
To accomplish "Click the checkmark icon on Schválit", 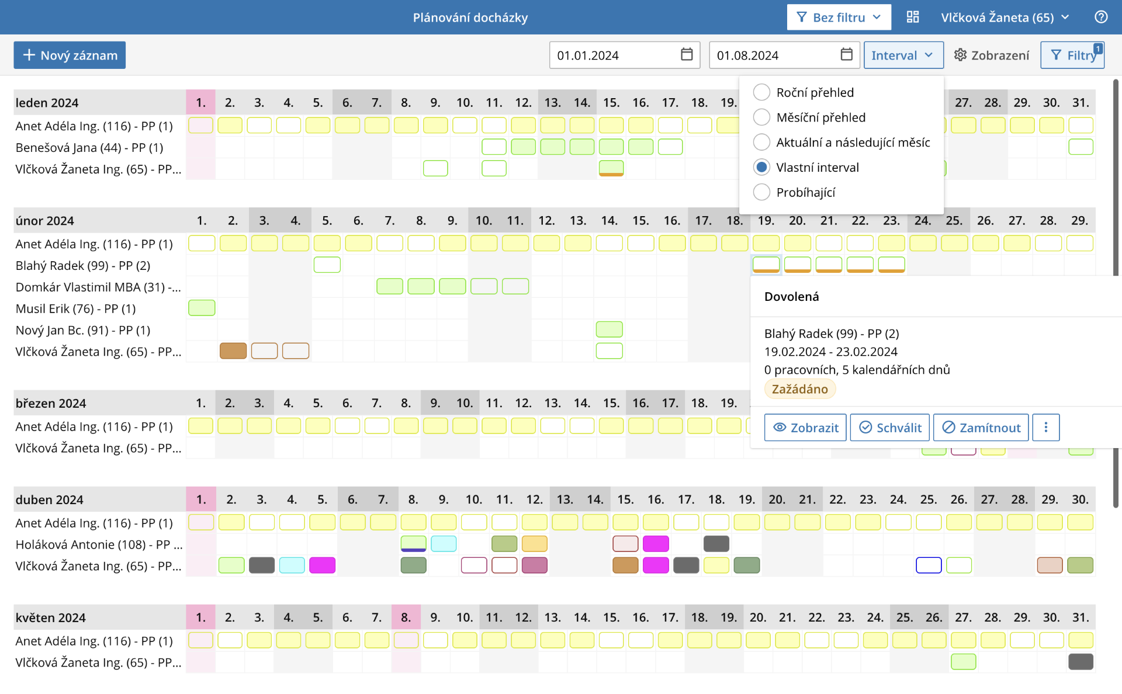I will point(865,428).
